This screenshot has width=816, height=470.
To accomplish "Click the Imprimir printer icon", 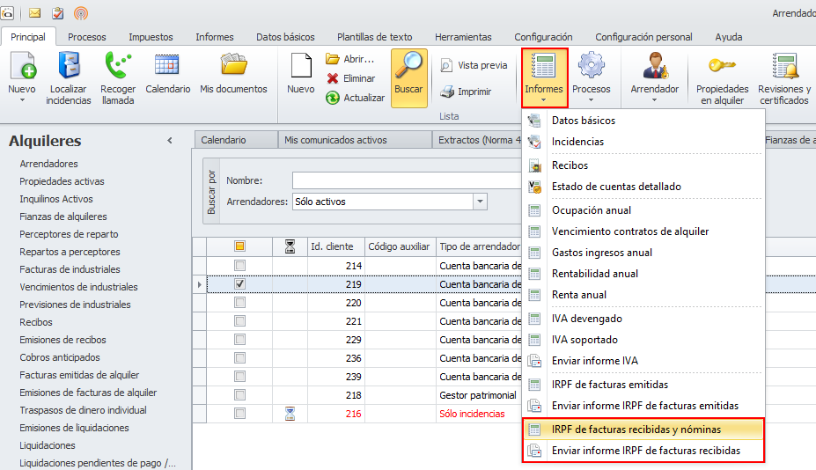I will 447,92.
